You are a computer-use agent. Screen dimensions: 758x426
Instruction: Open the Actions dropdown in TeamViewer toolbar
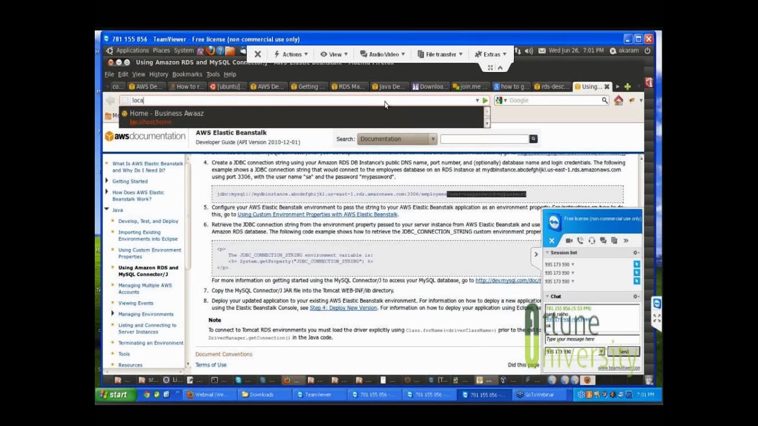291,54
